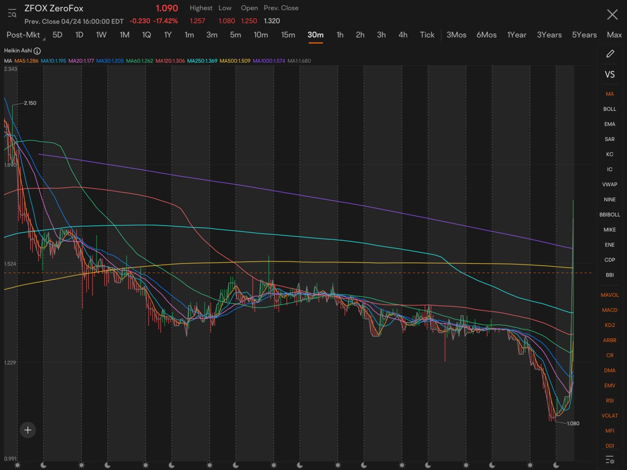Show the 1Year range

click(x=517, y=35)
